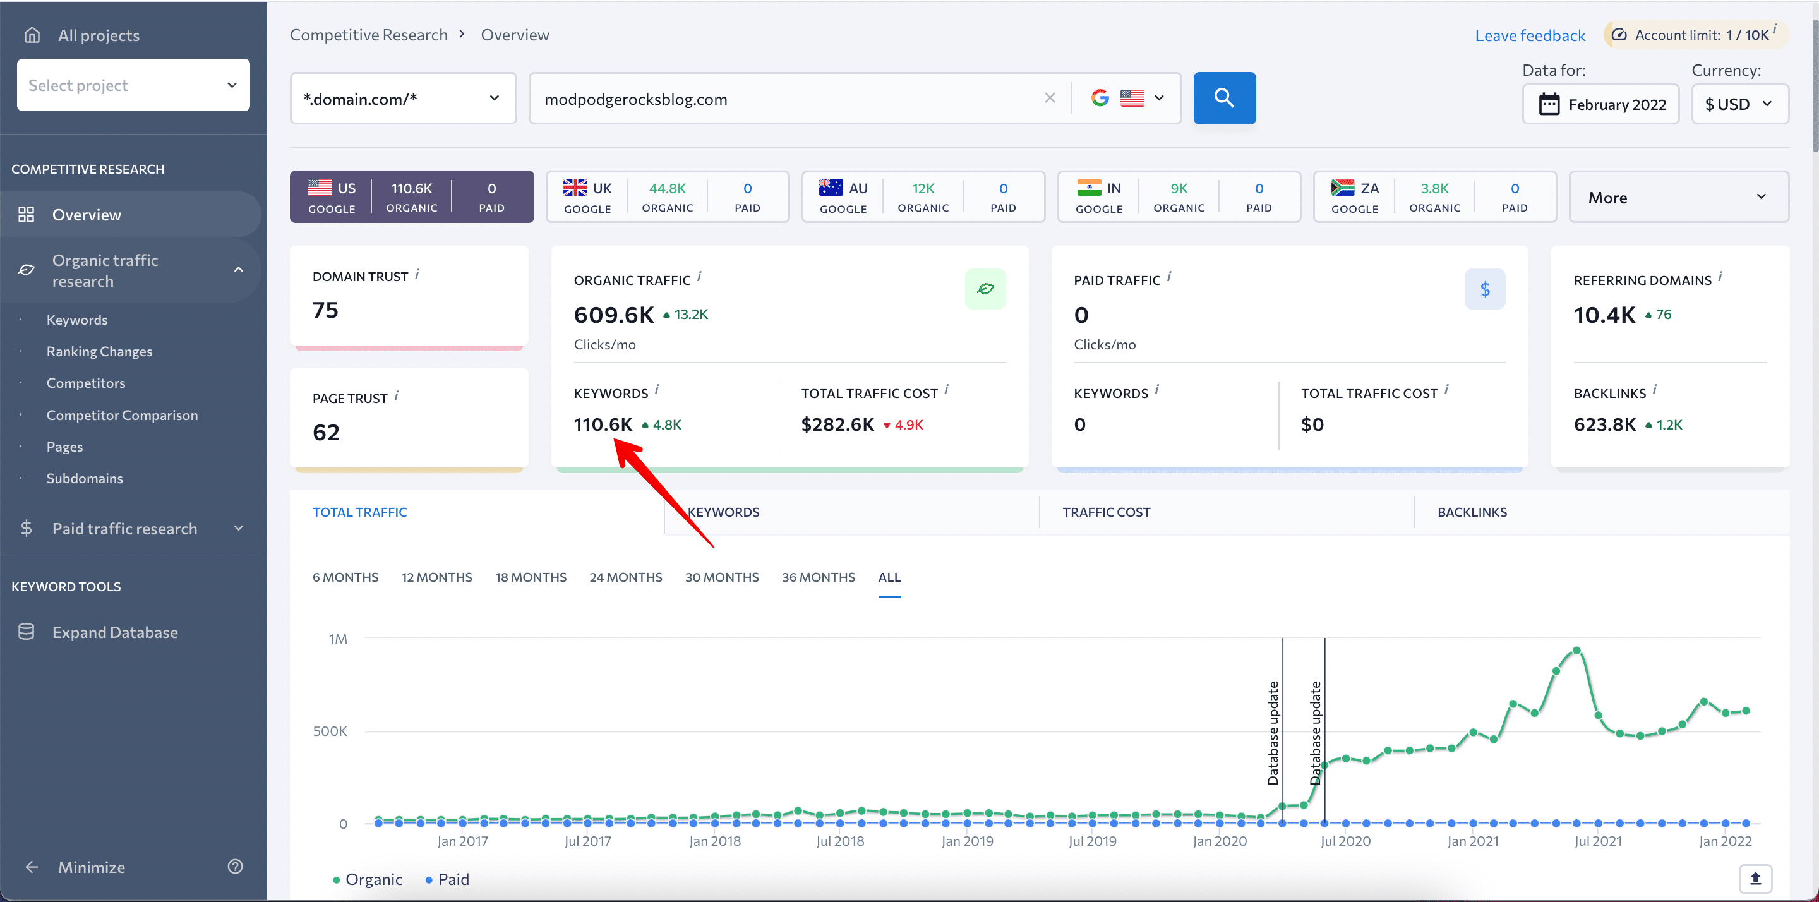
Task: Click the Page Trust info icon
Action: click(396, 395)
